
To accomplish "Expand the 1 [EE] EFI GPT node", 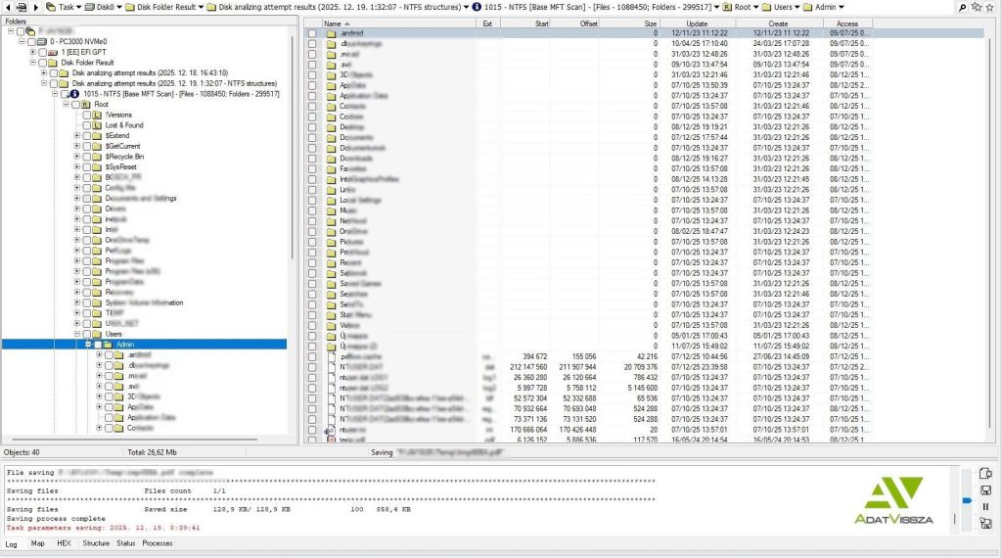I will coord(32,52).
